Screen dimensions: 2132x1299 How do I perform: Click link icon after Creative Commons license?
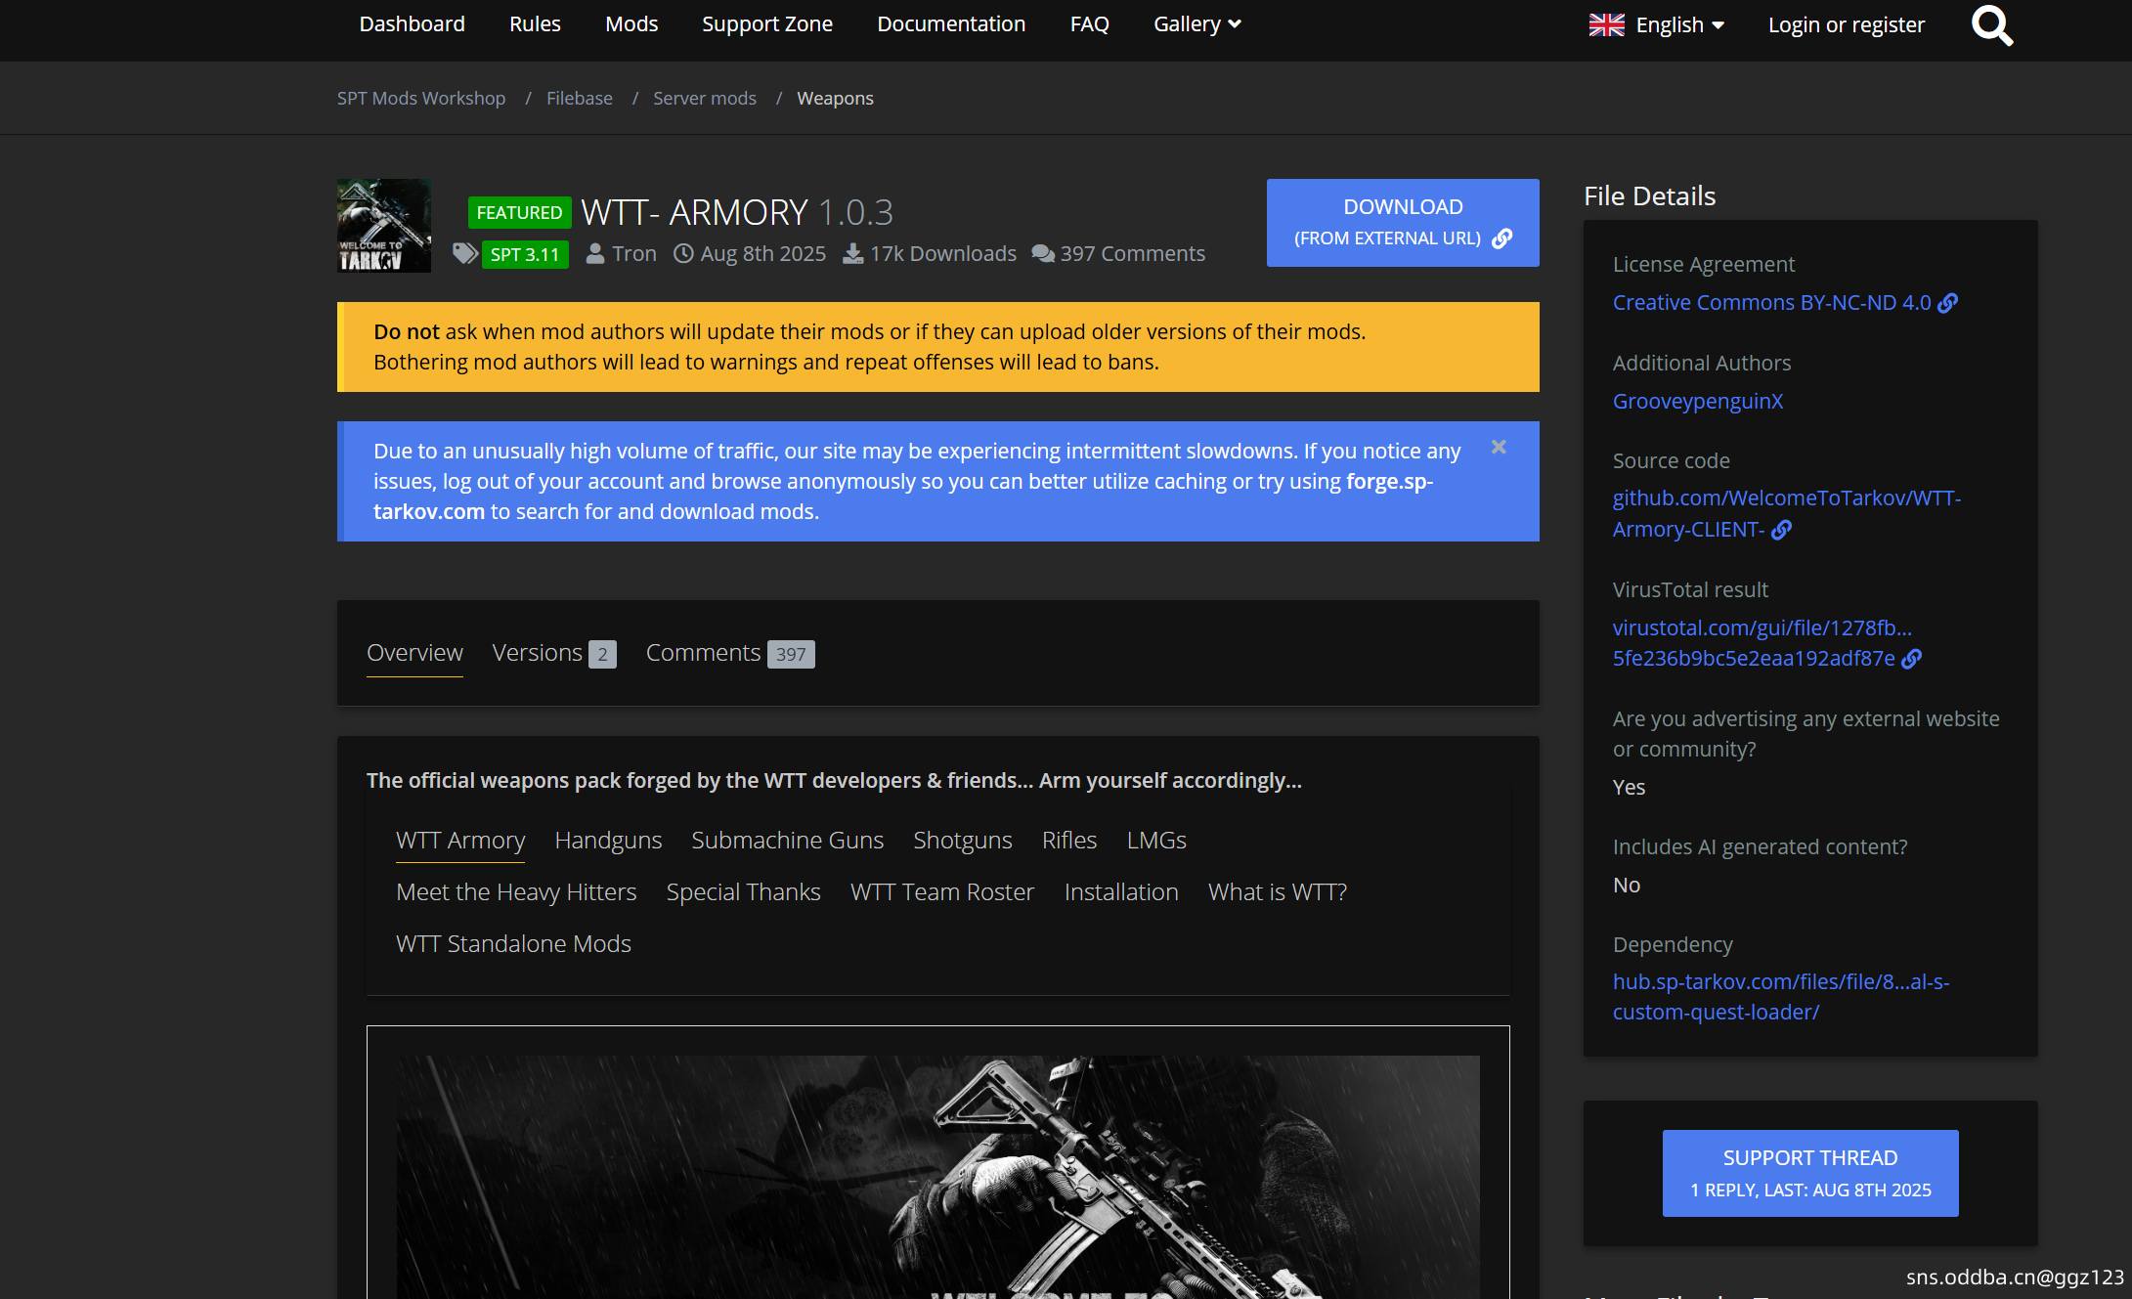[1947, 303]
